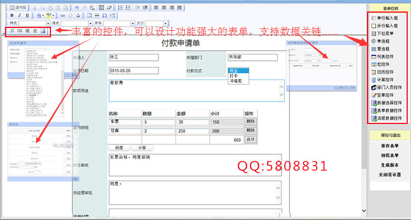Align text right
411x220 pixels.
[172, 8]
